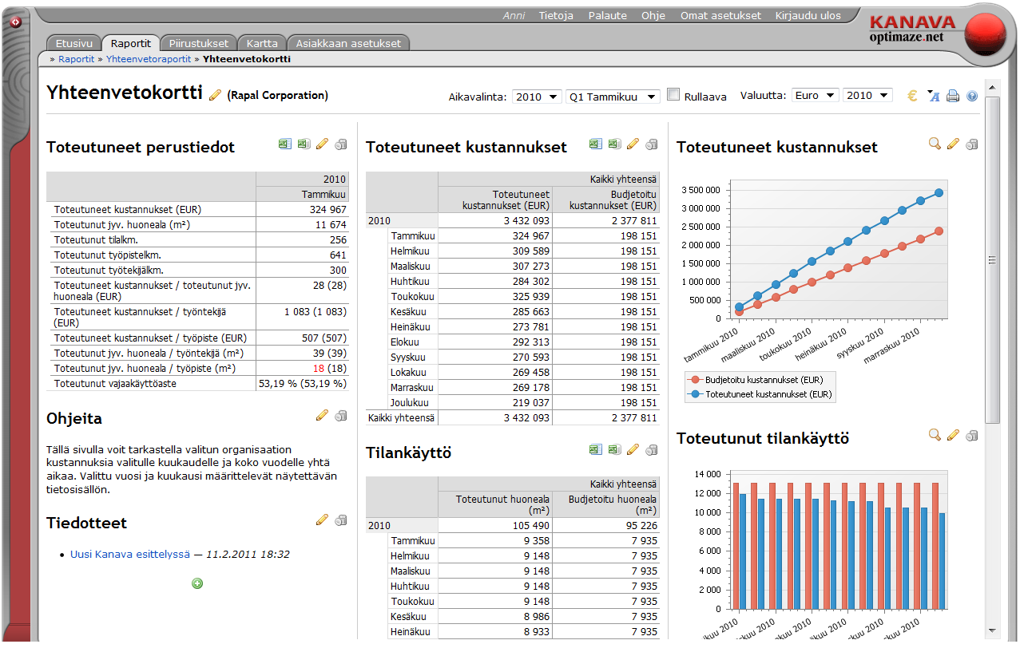
Task: Open the Kartta tab
Action: pyautogui.click(x=262, y=43)
